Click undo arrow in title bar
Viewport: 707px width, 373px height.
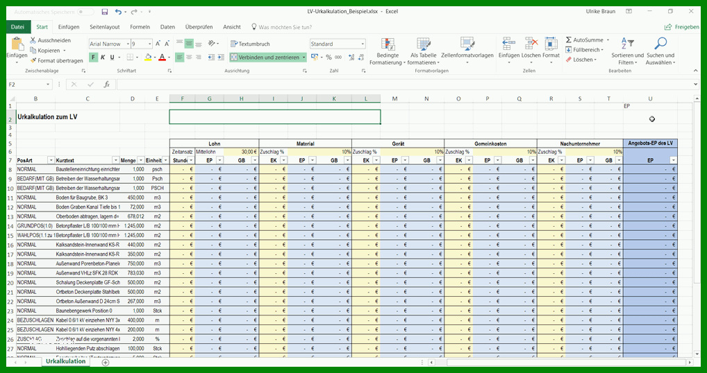[118, 12]
